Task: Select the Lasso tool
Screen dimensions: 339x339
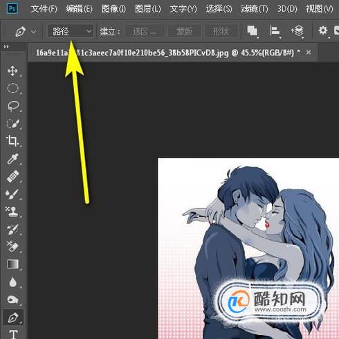Action: coord(13,106)
